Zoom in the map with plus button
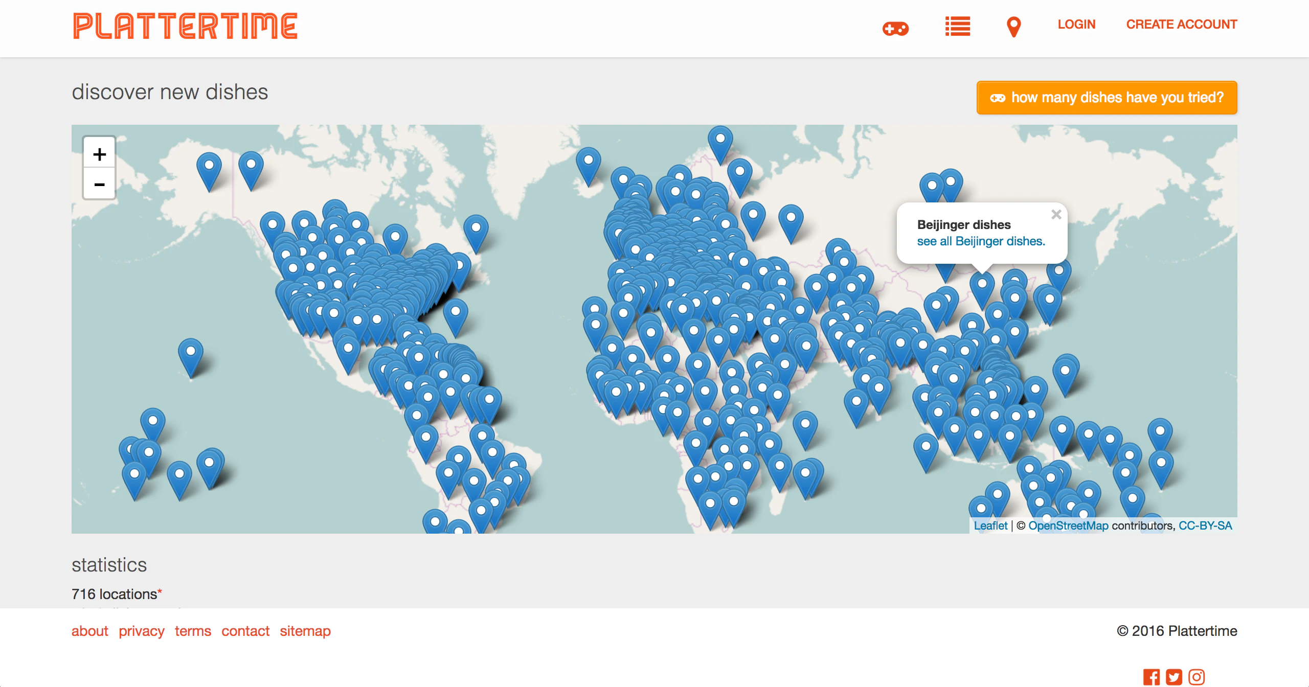This screenshot has height=687, width=1309. click(x=100, y=154)
